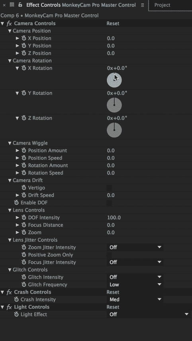Toggle stopwatch for X Position
Image resolution: width=192 pixels, height=341 pixels.
pyautogui.click(x=24, y=39)
